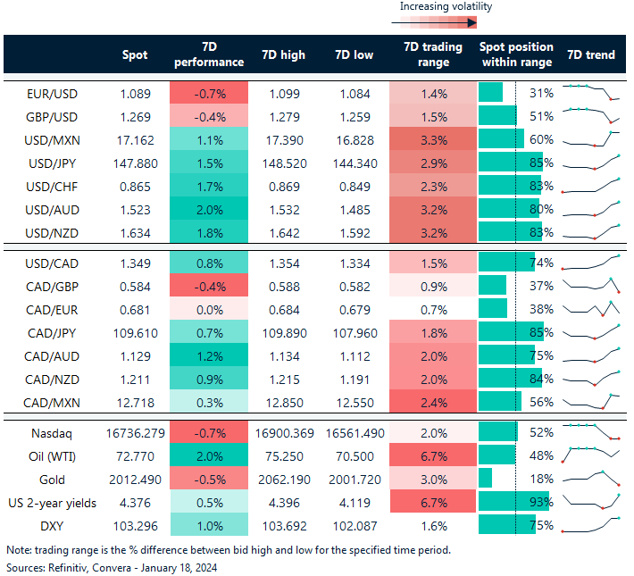Click the Nasdaq row label
Viewport: 634px width, 576px height.
[x=51, y=431]
